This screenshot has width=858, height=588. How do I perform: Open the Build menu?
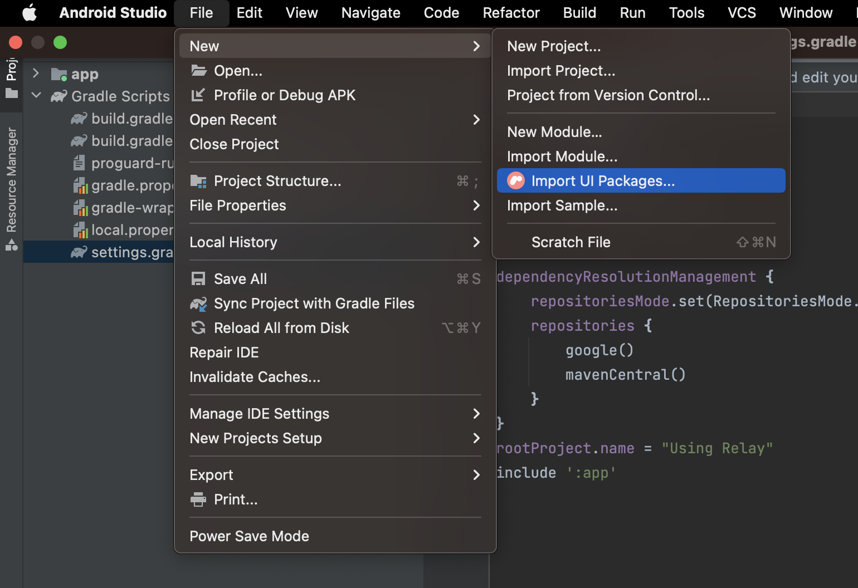point(579,13)
